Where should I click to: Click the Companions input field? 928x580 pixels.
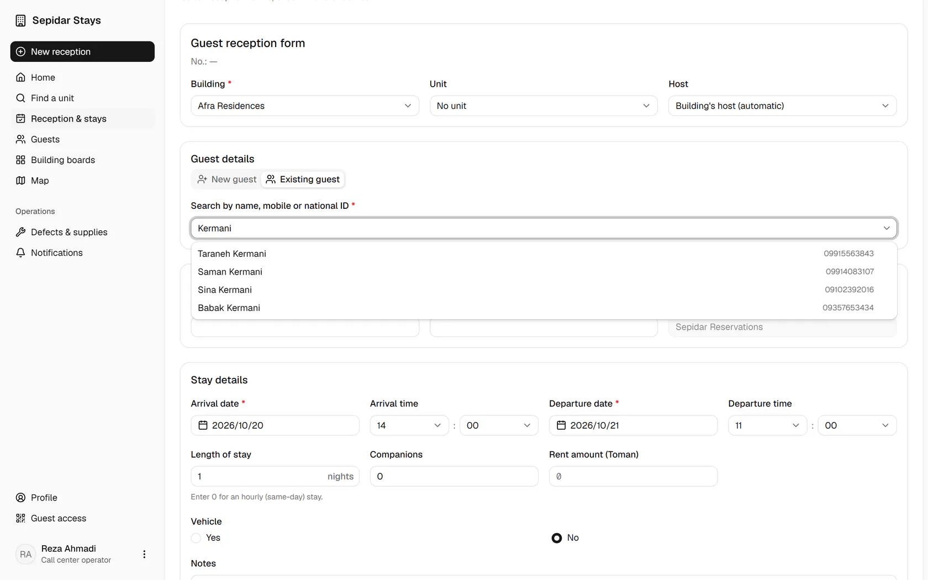tap(454, 476)
